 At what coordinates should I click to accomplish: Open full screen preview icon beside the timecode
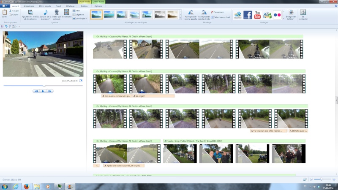point(81,81)
